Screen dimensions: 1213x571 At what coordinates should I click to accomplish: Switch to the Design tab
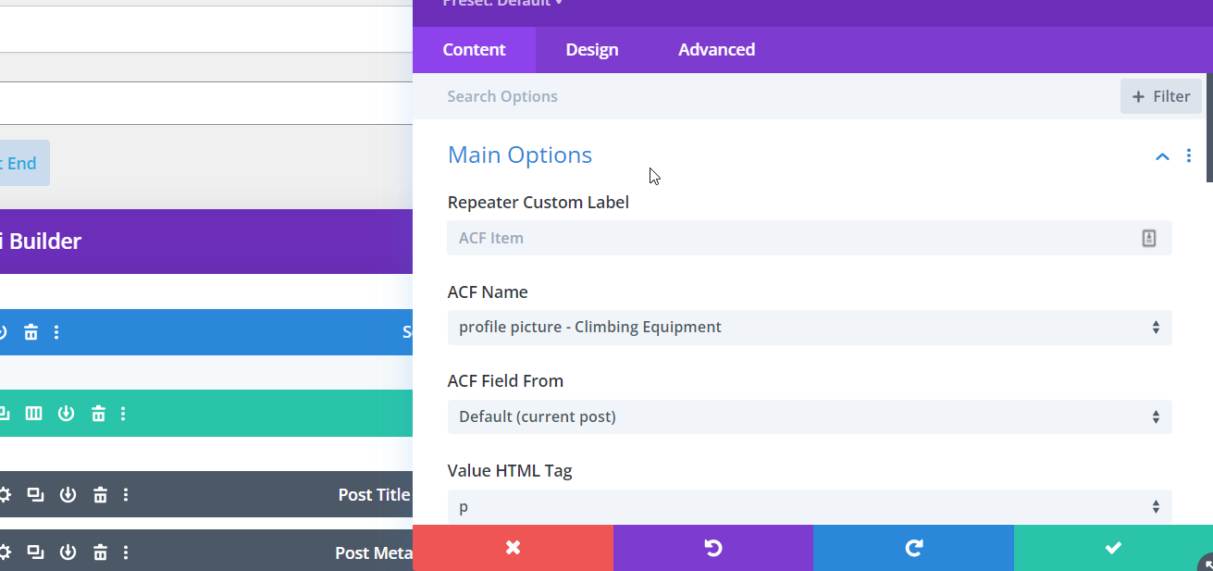coord(592,50)
